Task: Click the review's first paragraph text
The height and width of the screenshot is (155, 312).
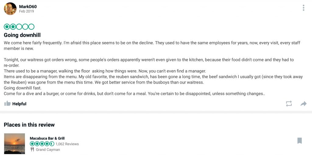Action: pos(152,46)
